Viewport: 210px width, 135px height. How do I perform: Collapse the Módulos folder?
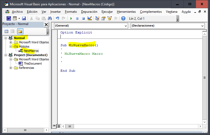click(11, 47)
